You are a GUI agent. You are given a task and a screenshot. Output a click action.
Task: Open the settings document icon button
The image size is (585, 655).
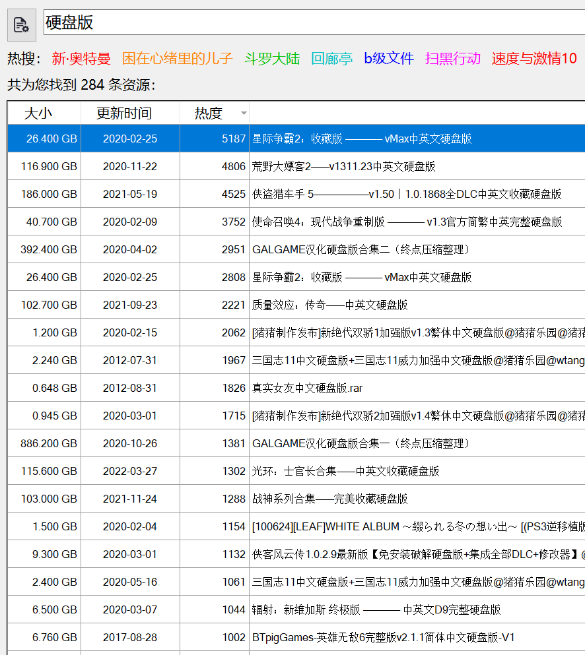(x=22, y=25)
